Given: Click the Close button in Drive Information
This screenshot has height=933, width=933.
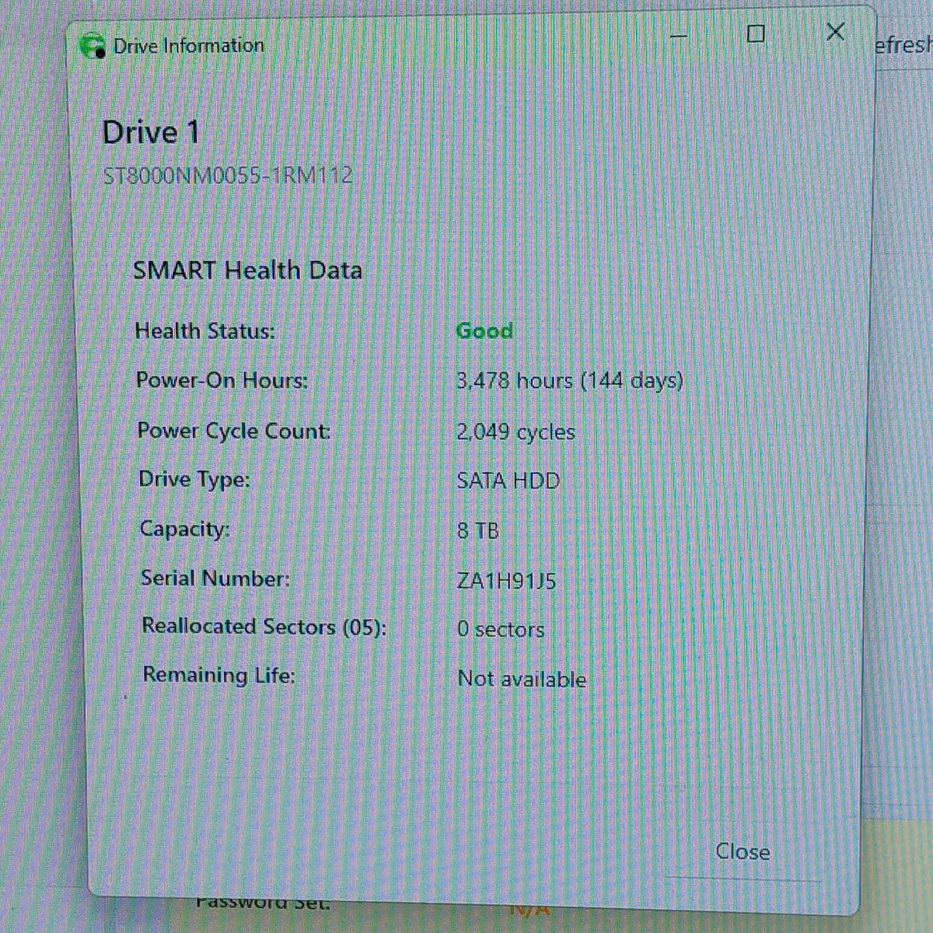Looking at the screenshot, I should [x=743, y=852].
